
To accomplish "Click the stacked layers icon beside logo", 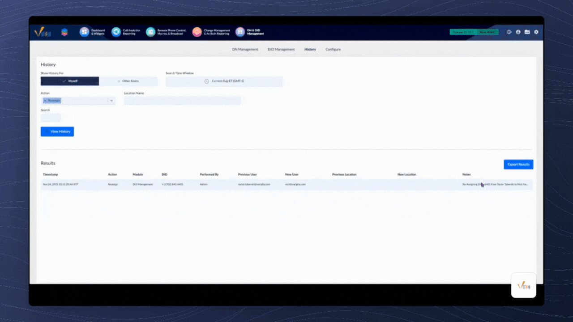I will point(64,32).
